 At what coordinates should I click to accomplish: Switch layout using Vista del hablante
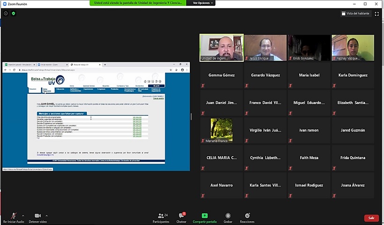(x=355, y=14)
